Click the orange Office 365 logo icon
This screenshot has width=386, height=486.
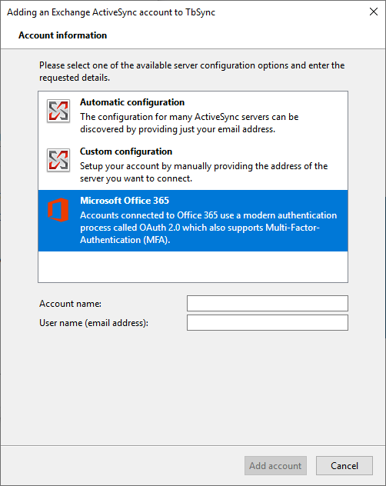pyautogui.click(x=58, y=210)
